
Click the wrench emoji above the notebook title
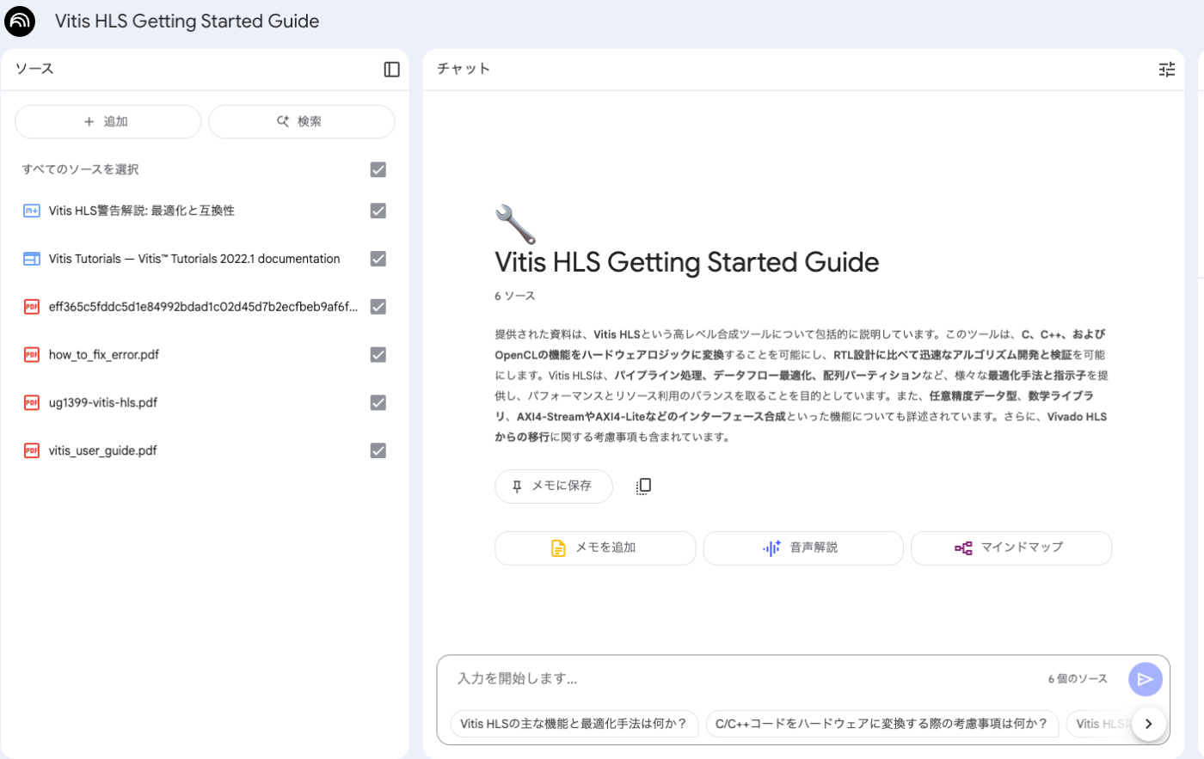(x=515, y=224)
